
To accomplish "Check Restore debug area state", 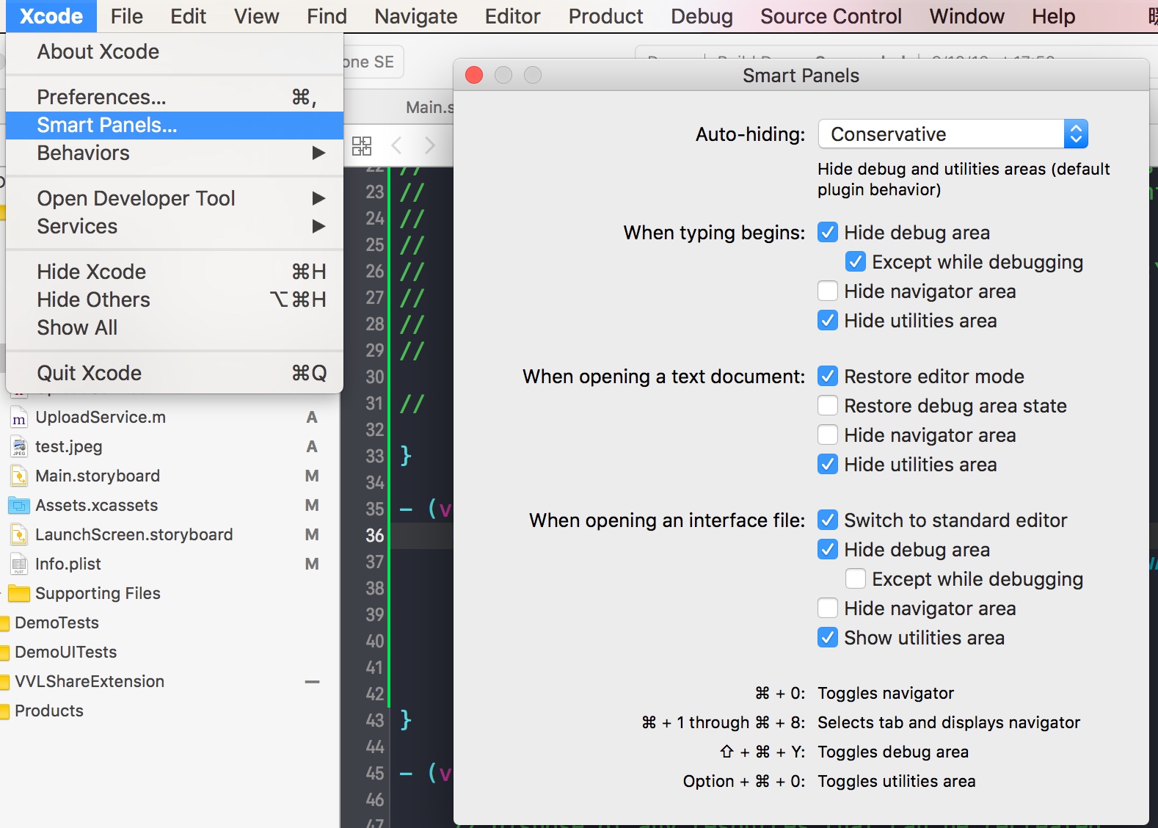I will click(828, 406).
